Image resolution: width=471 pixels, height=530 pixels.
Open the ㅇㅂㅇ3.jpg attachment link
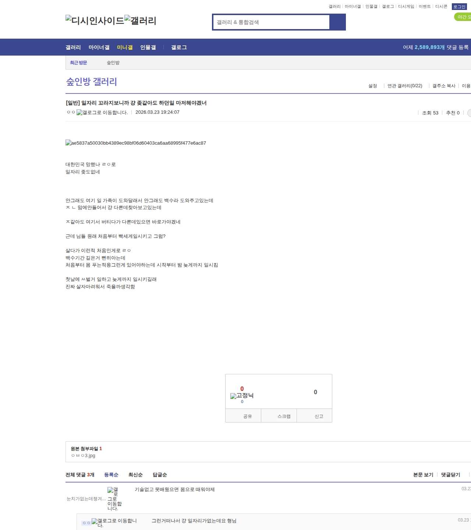(83, 456)
